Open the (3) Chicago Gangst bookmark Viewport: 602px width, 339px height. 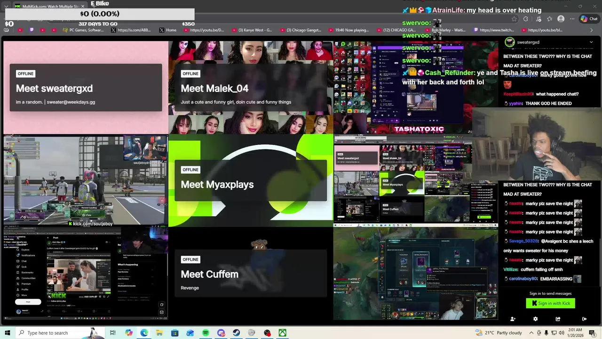point(300,30)
